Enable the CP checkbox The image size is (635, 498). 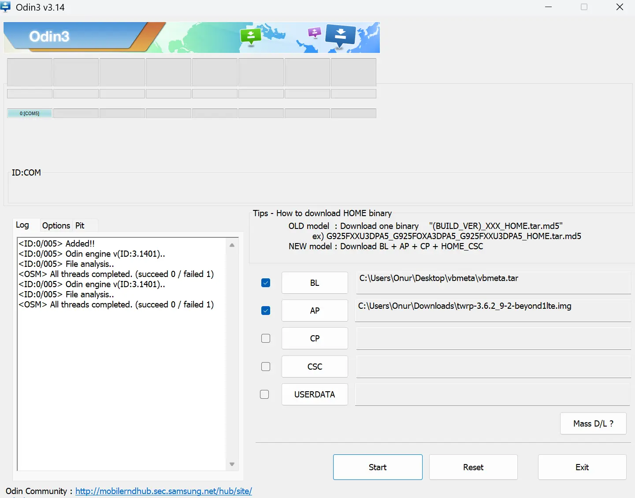coord(266,338)
